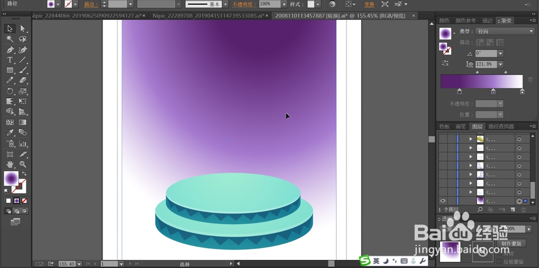Click the locate object magnifier in Layers
The width and height of the screenshot is (539, 268).
click(x=480, y=209)
